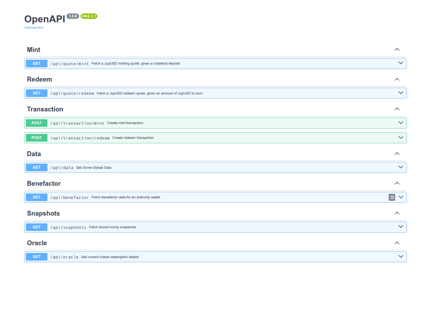Click GET badge for /api/data
This screenshot has width=431, height=323.
pos(37,167)
